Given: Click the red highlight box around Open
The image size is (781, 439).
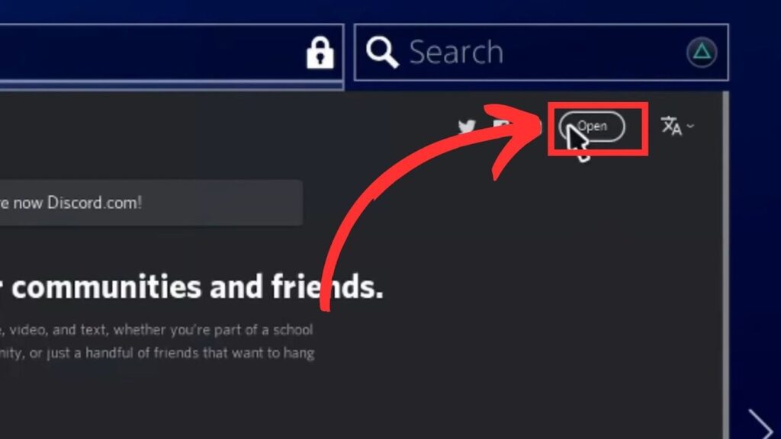Looking at the screenshot, I should tap(598, 129).
